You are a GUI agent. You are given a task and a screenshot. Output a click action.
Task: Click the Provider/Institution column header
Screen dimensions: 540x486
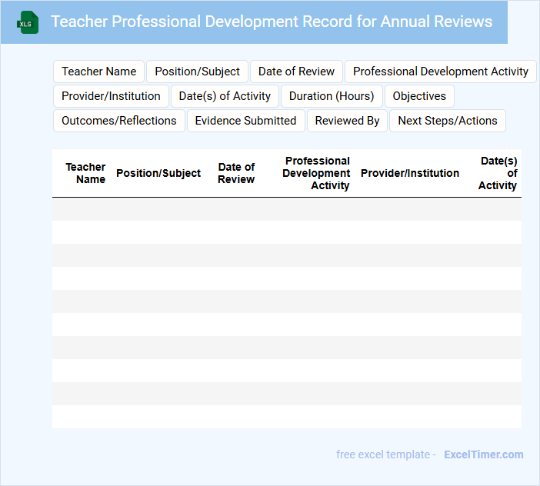[x=409, y=173]
